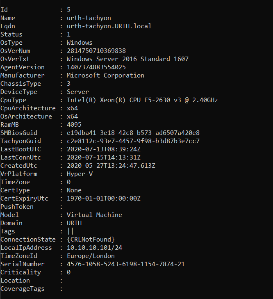Click the SMBiosGuid value
The width and height of the screenshot is (273, 299).
click(x=133, y=133)
